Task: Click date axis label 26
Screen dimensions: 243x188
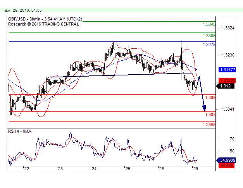Action: tap(162, 169)
